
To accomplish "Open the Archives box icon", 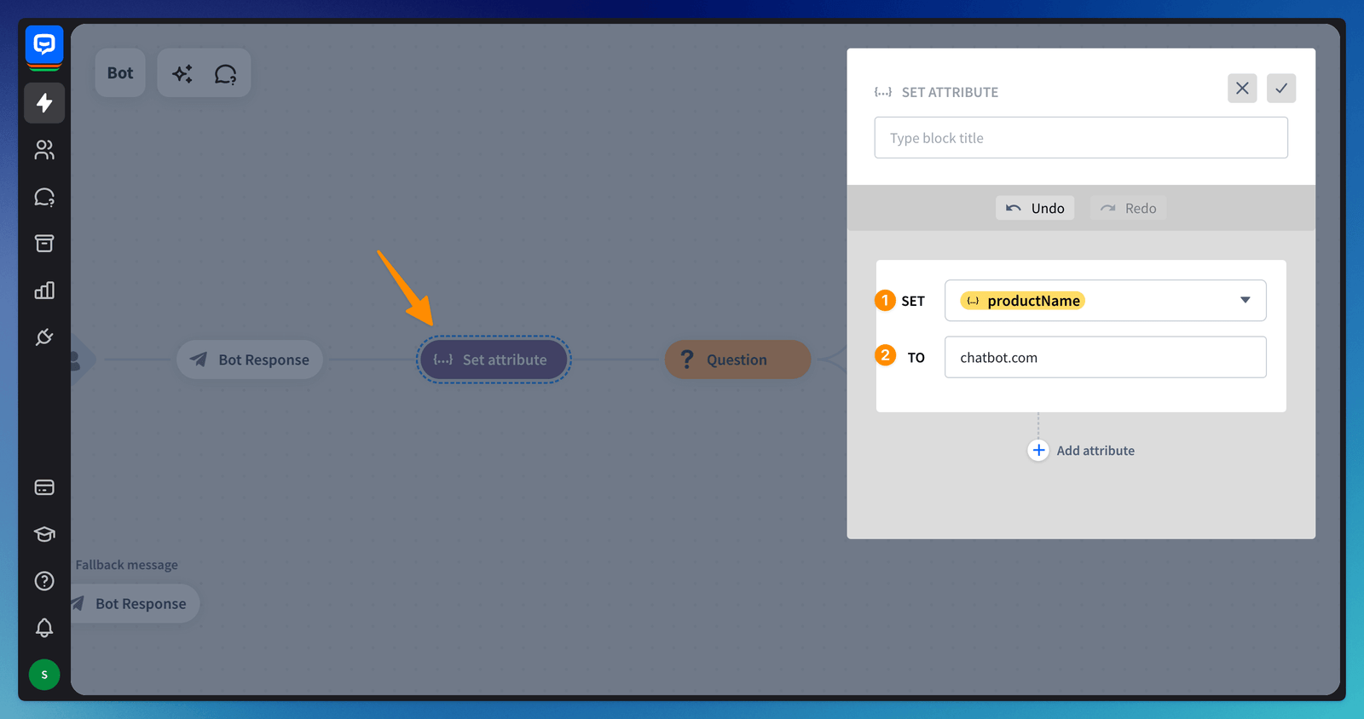I will tap(44, 244).
